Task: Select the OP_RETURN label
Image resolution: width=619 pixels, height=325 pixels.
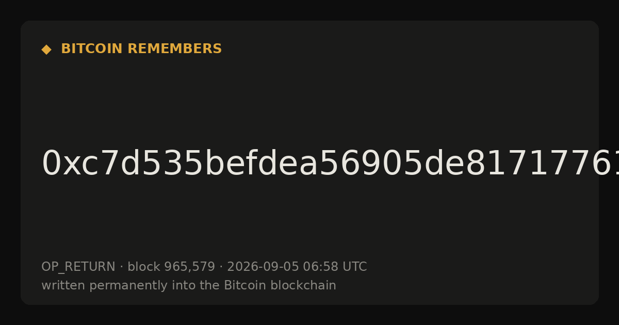Action: (x=78, y=267)
